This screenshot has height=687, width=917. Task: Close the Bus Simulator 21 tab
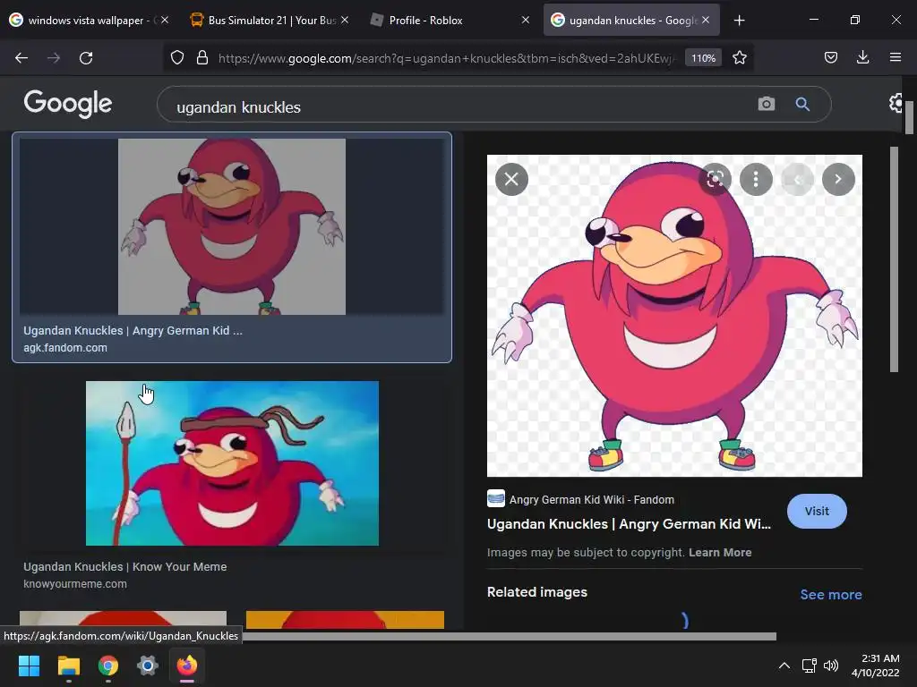coord(345,20)
